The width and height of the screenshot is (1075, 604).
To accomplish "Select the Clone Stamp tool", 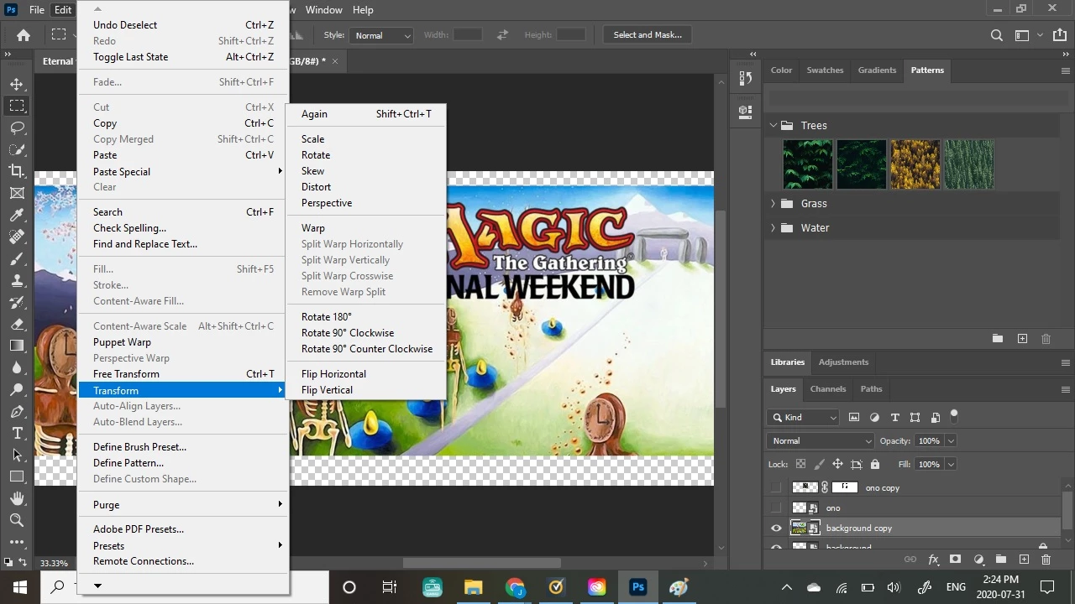I will (x=17, y=280).
